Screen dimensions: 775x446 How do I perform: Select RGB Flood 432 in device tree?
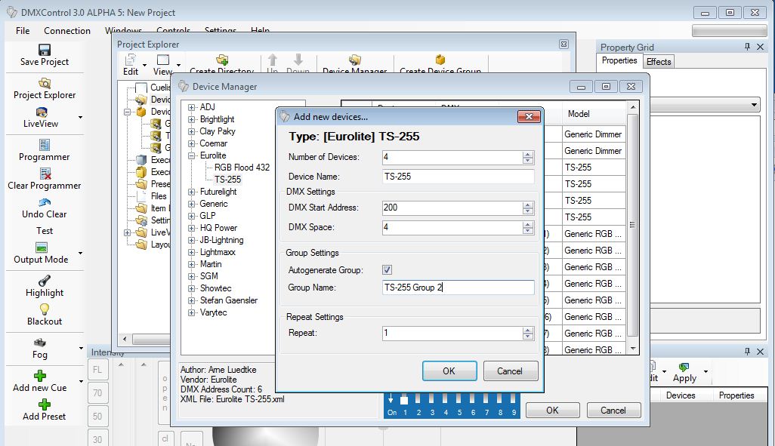click(x=242, y=168)
